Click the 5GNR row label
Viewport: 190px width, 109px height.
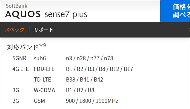19,58
